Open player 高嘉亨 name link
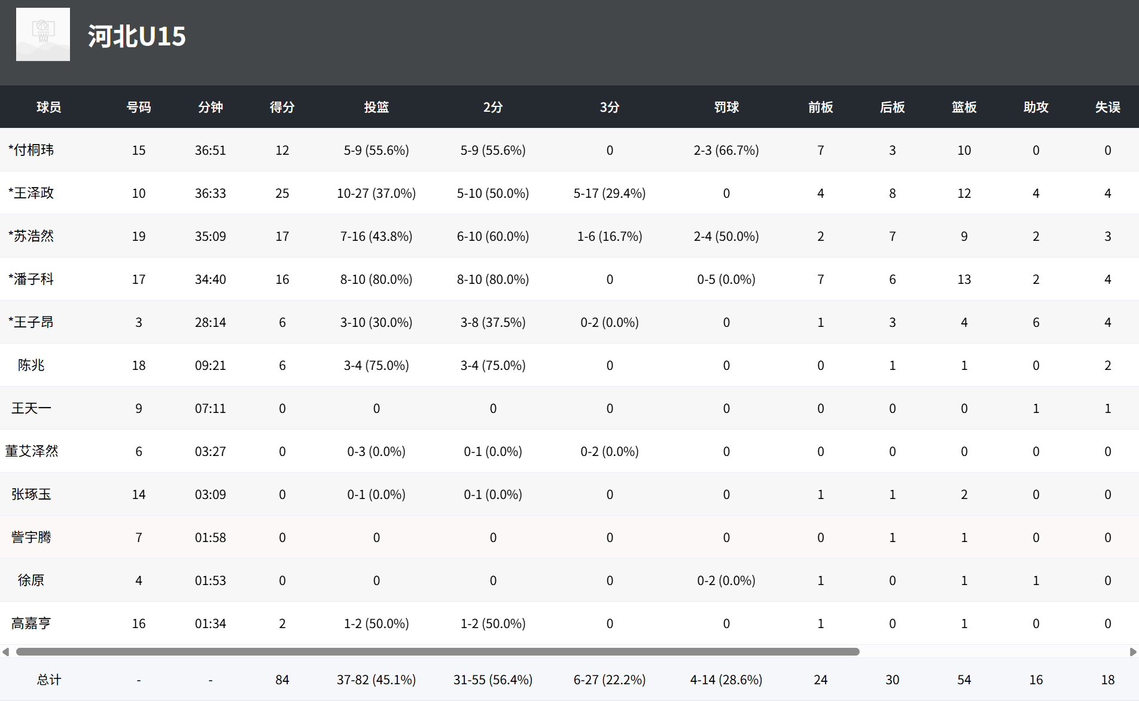 (31, 623)
